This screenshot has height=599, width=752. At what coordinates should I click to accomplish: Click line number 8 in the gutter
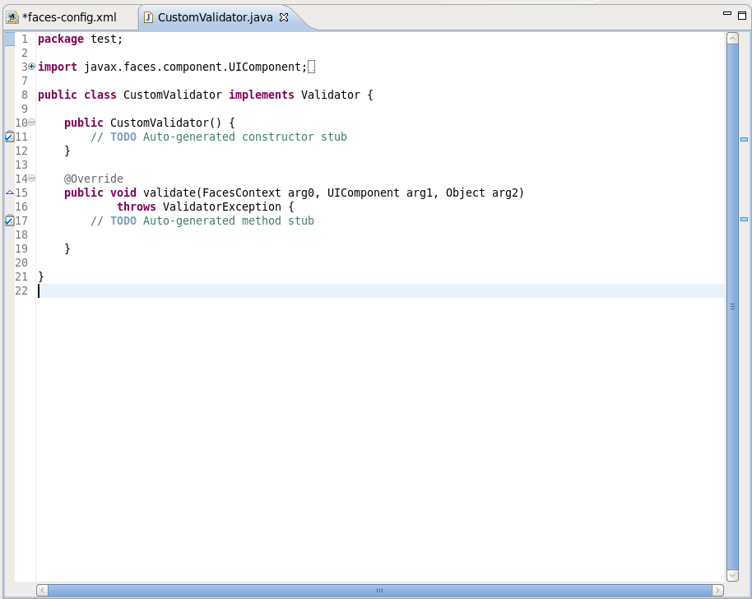pyautogui.click(x=25, y=95)
